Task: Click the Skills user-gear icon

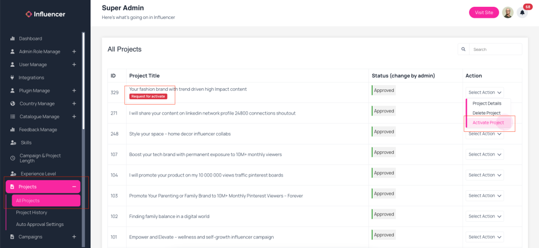Action: point(13,143)
